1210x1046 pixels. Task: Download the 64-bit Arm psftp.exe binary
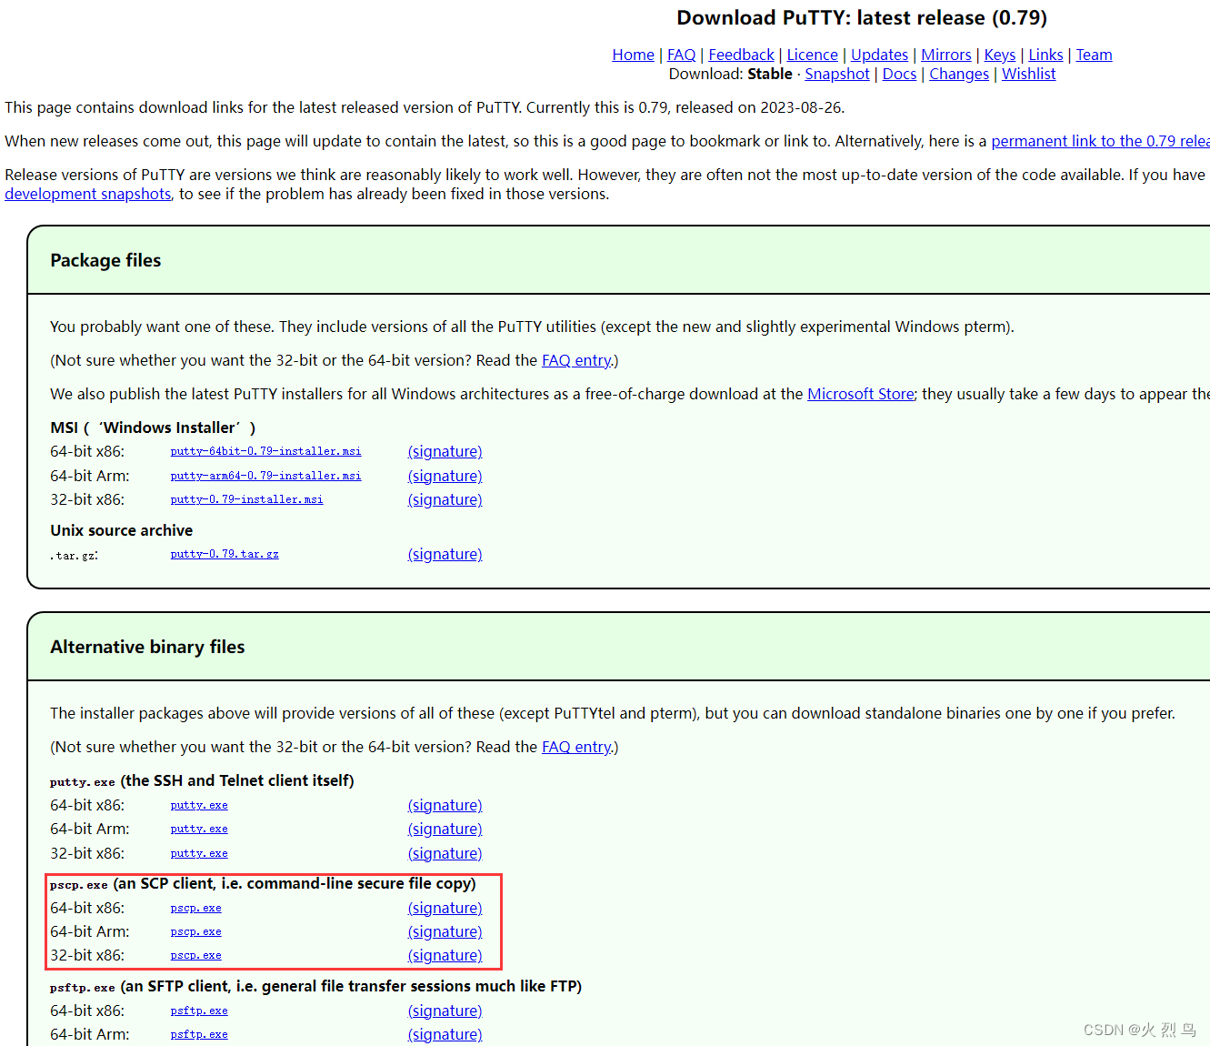pos(198,1034)
